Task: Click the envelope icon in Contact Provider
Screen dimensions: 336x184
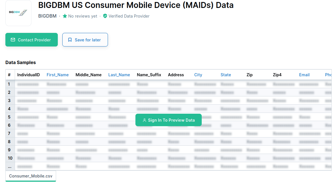Action: point(13,40)
